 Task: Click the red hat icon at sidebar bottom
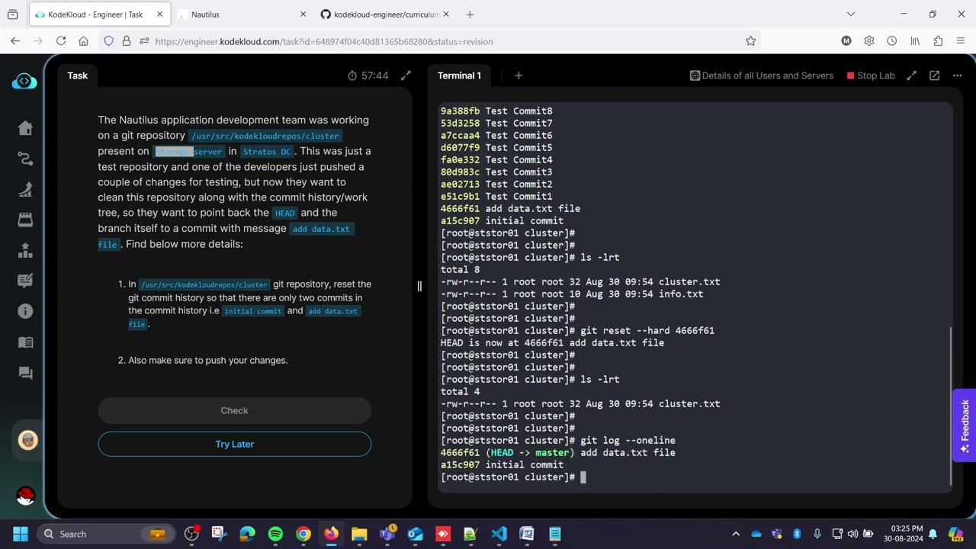[x=25, y=496]
